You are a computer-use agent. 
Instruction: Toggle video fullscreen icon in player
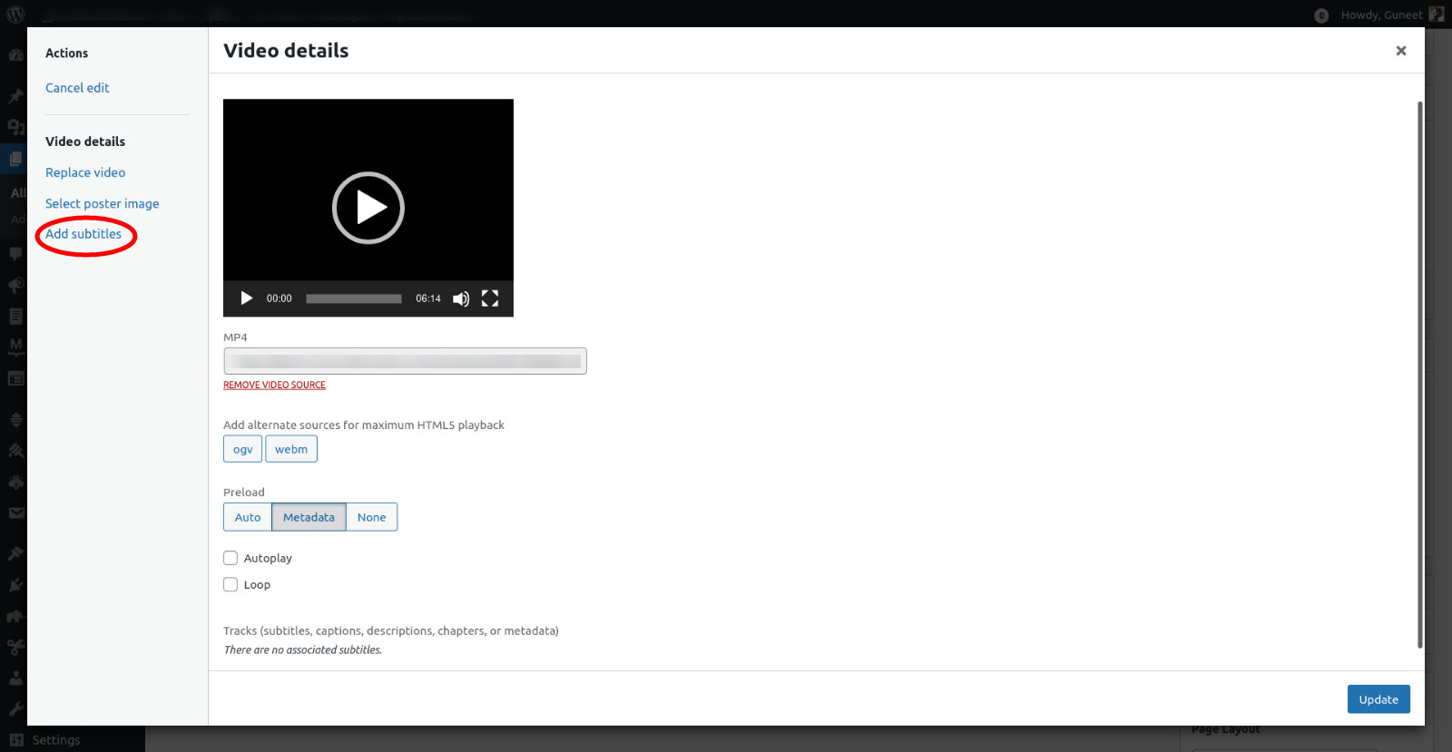(x=490, y=298)
